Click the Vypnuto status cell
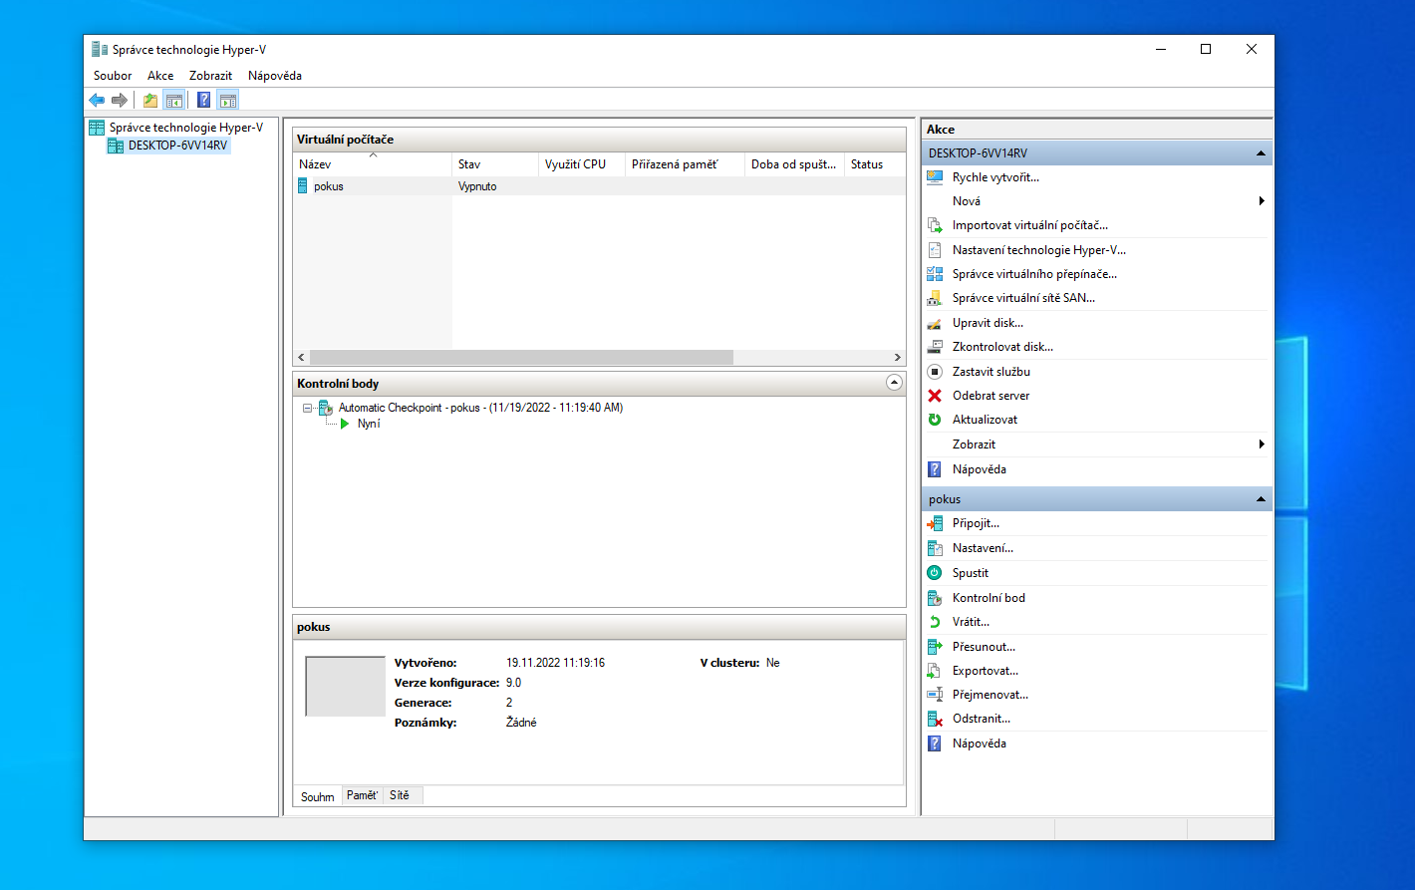The height and width of the screenshot is (890, 1415). coord(477,186)
